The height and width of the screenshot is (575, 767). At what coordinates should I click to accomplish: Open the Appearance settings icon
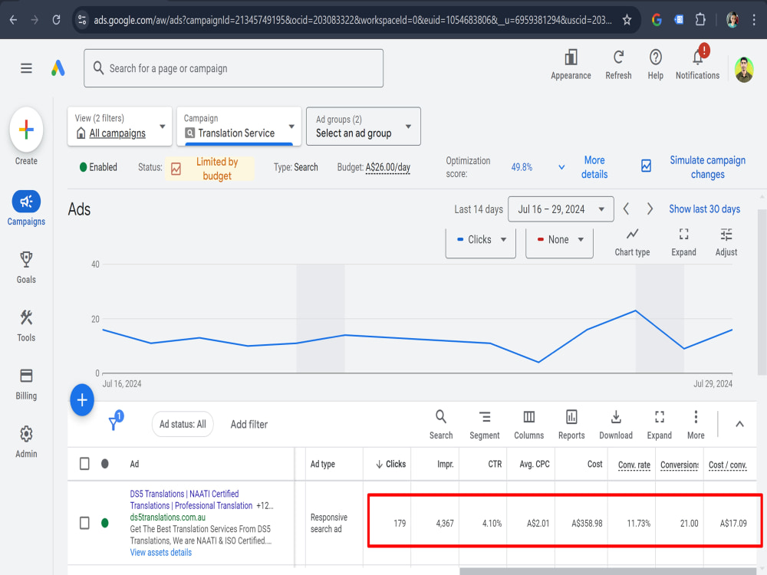[x=571, y=58]
